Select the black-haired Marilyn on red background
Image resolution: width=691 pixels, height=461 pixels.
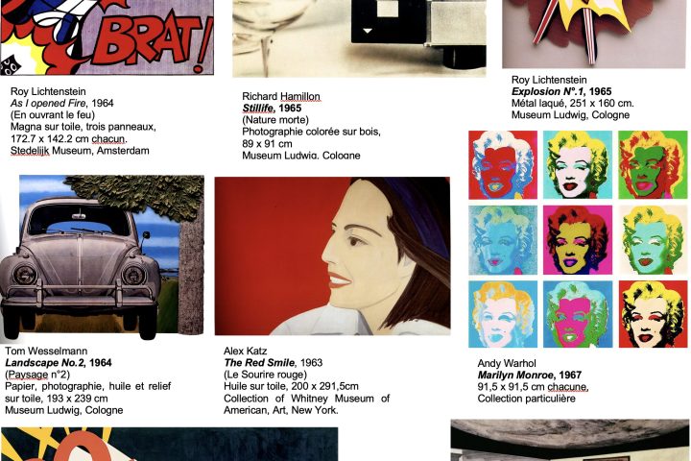tap(653, 314)
